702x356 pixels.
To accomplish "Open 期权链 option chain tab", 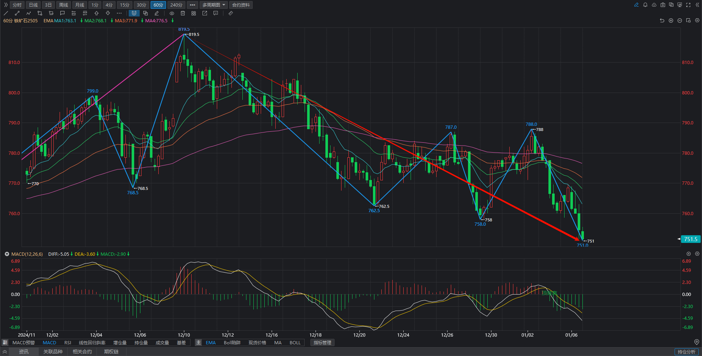I will click(112, 352).
